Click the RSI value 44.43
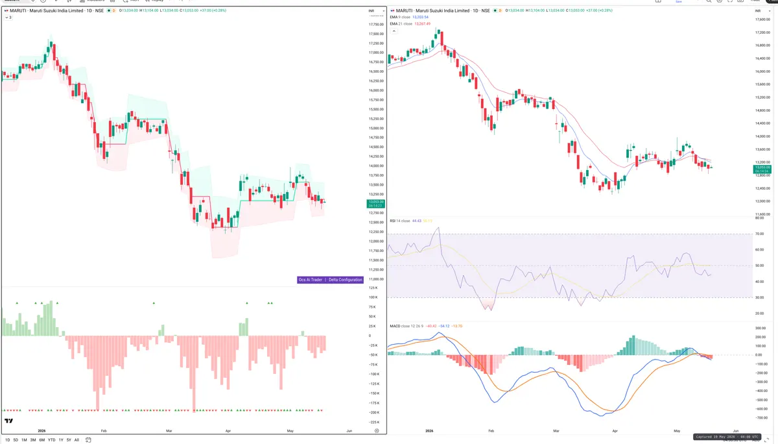Screen dimensions: 778x444 pos(417,221)
